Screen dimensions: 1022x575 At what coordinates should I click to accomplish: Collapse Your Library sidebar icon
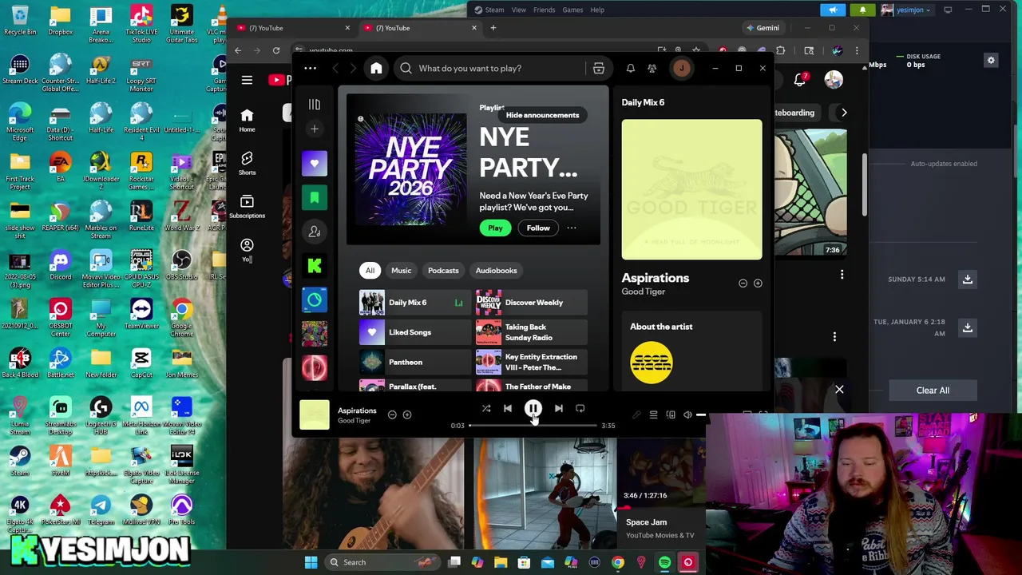[x=315, y=105]
